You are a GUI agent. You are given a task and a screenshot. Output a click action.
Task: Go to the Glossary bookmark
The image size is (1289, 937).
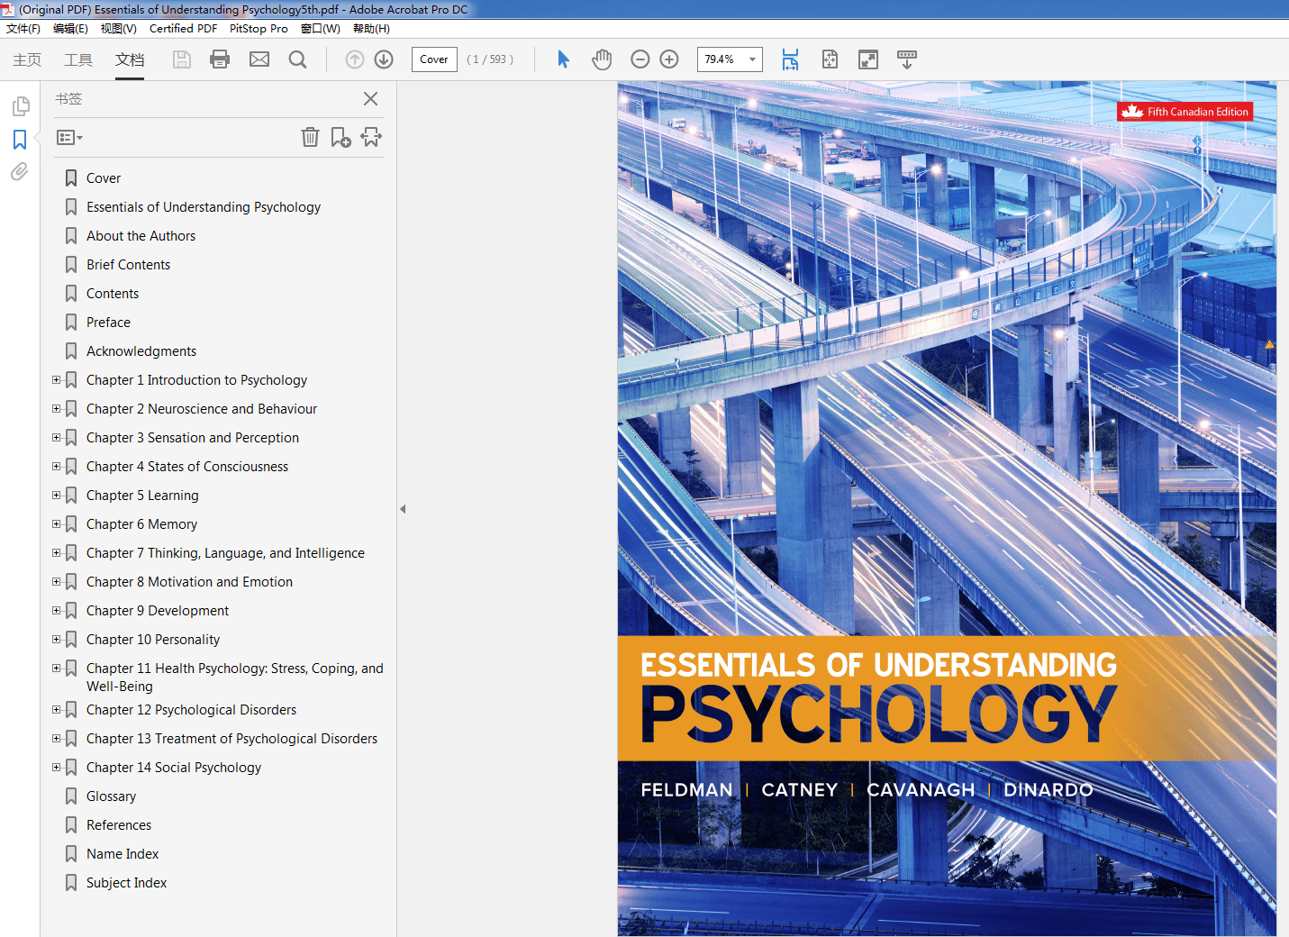click(111, 796)
